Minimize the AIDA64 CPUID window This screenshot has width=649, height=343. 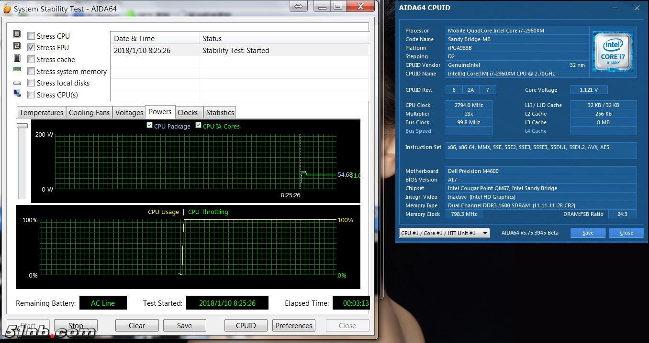tap(616, 8)
